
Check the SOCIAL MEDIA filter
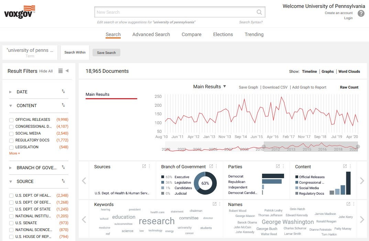11,134
